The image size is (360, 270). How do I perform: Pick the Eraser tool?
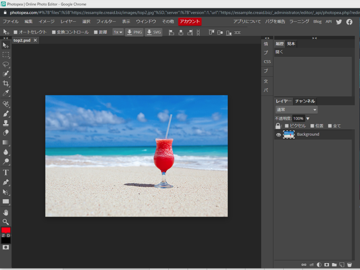click(6, 133)
